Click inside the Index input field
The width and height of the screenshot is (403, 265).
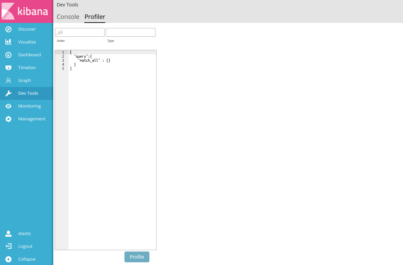[x=80, y=32]
